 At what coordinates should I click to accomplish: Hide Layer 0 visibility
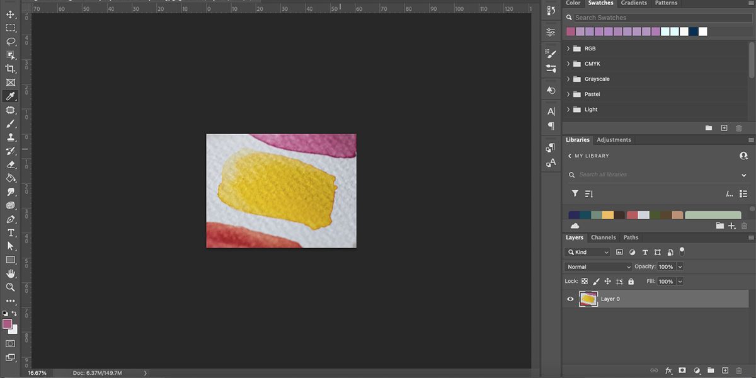pyautogui.click(x=570, y=299)
